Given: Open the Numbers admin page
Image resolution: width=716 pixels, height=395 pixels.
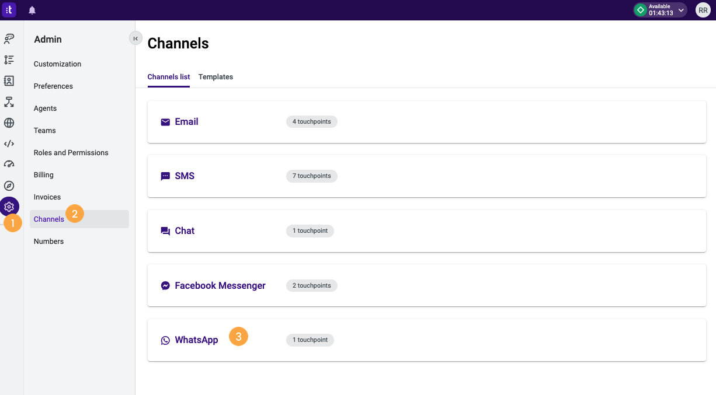Looking at the screenshot, I should 49,242.
